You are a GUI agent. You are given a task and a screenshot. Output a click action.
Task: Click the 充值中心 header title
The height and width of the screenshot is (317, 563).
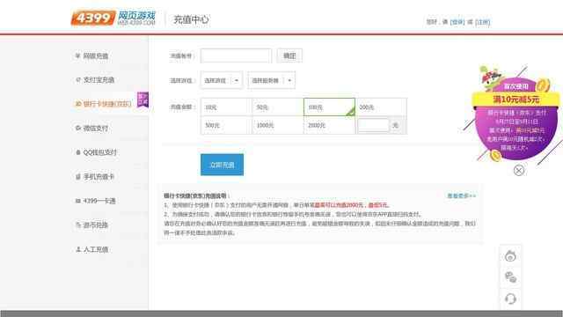click(191, 19)
